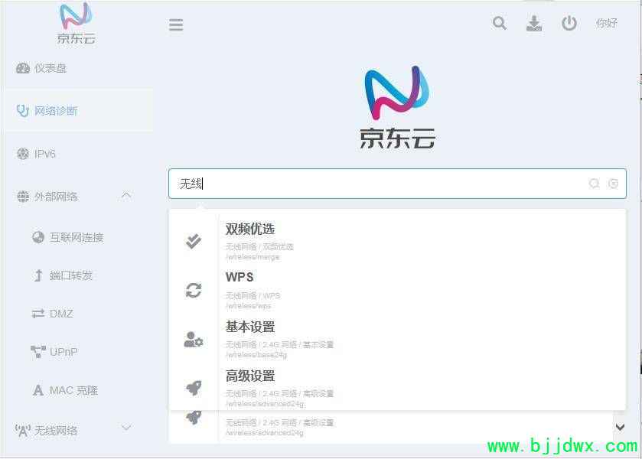This screenshot has width=642, height=459.
Task: Click into the search field containing 无线
Action: click(397, 184)
